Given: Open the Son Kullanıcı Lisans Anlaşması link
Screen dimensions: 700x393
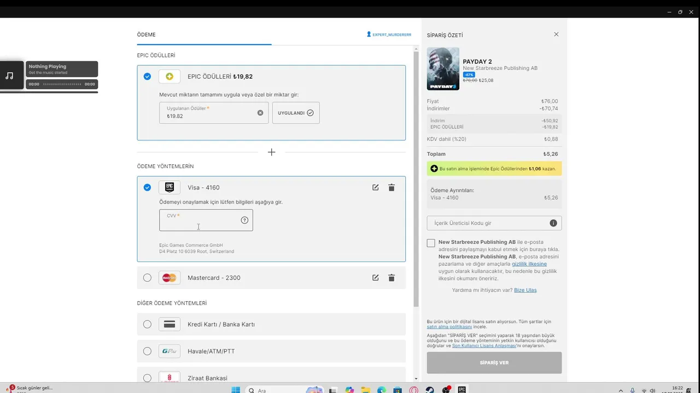Looking at the screenshot, I should point(484,346).
